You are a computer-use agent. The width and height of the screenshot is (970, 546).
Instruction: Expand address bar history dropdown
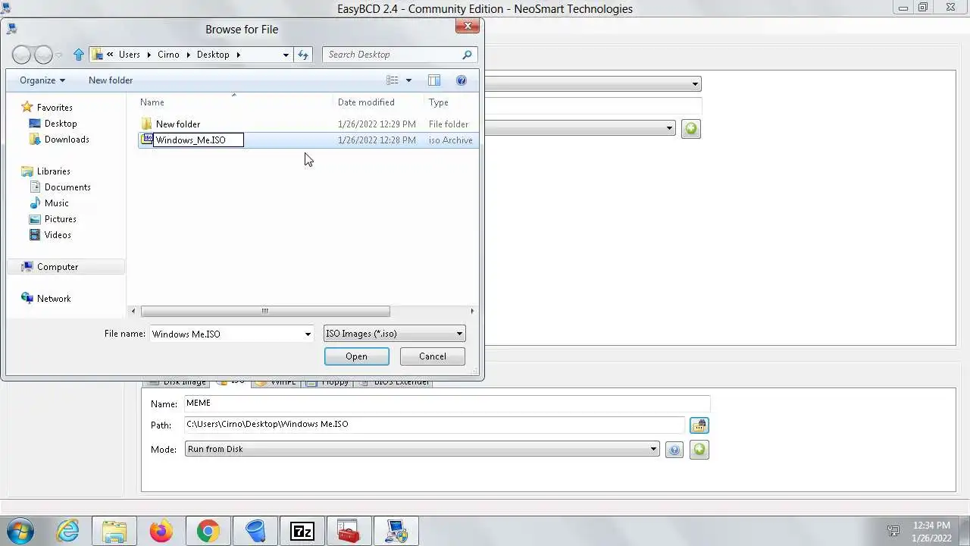[286, 55]
